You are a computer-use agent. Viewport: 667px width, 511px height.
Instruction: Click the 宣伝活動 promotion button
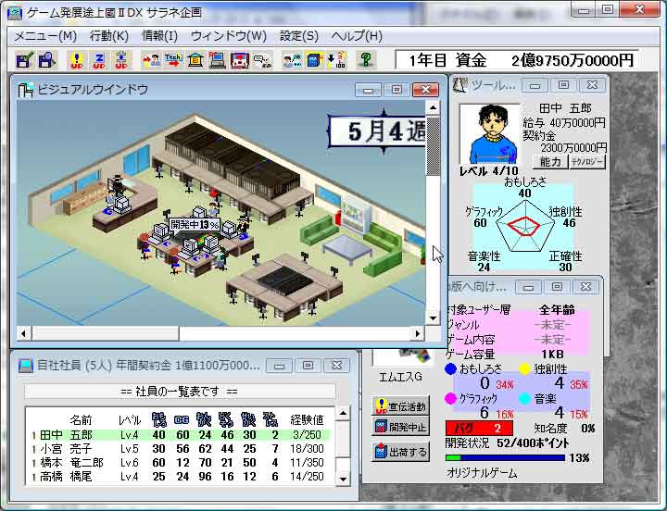coord(400,406)
